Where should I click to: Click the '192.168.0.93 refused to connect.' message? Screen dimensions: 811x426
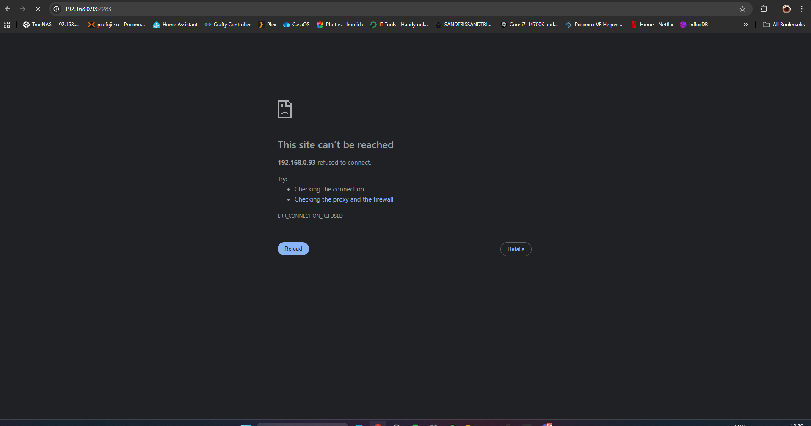(324, 163)
